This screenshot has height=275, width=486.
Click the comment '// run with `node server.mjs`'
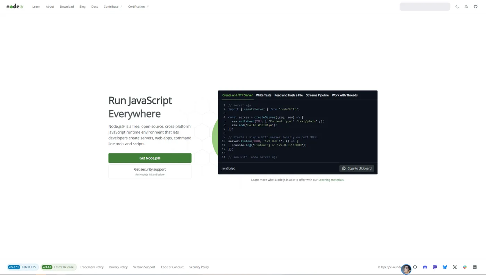click(253, 157)
